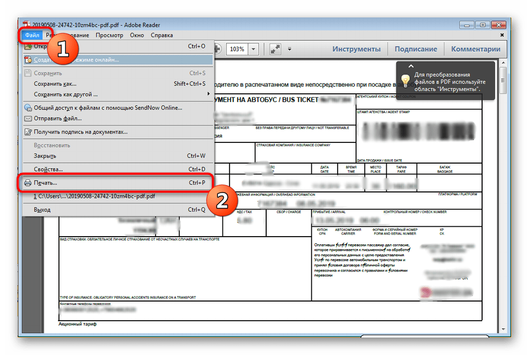Image resolution: width=529 pixels, height=355 pixels.
Task: Click the Создать PDF online icon in menu
Action: pyautogui.click(x=27, y=59)
